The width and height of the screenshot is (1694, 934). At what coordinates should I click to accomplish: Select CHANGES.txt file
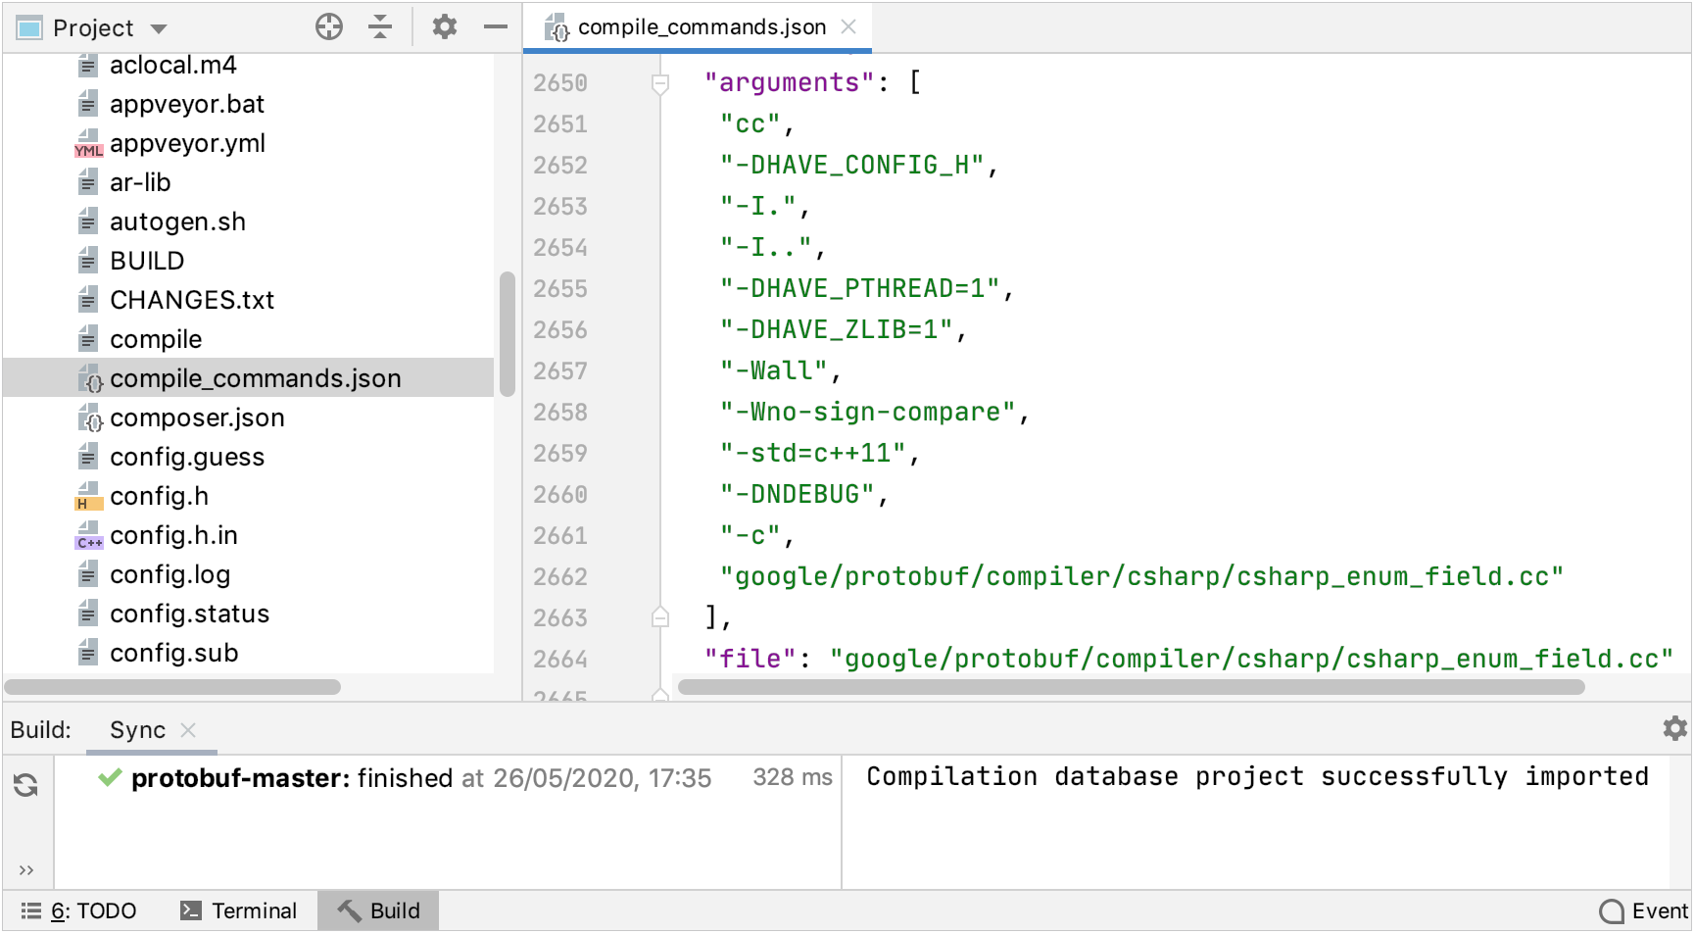point(192,300)
